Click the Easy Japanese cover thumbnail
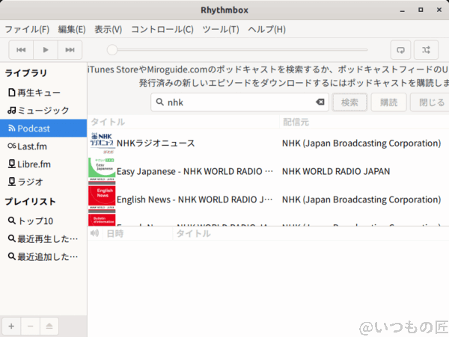The height and width of the screenshot is (337, 449). pyautogui.click(x=102, y=171)
